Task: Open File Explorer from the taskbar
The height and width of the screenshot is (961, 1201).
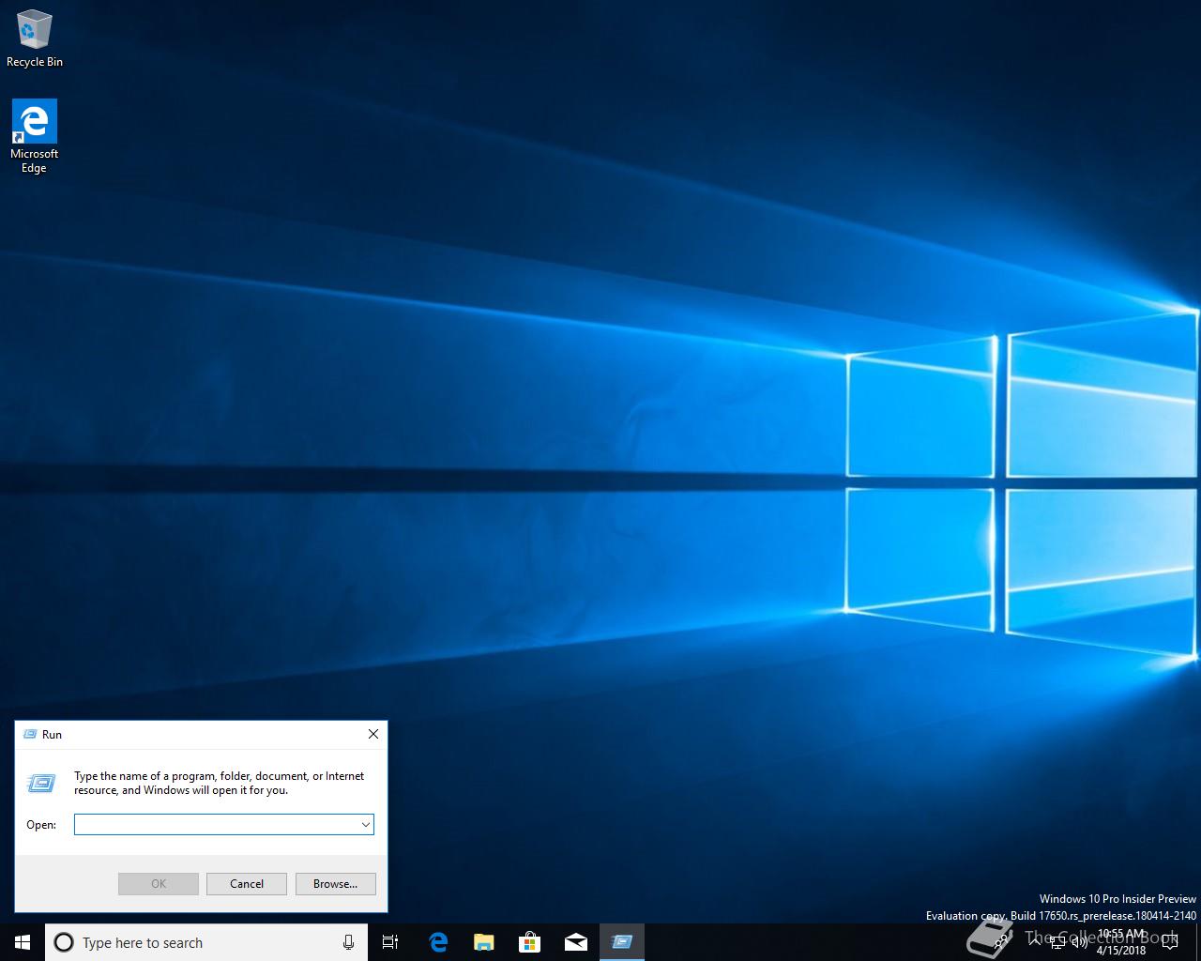Action: pyautogui.click(x=483, y=942)
